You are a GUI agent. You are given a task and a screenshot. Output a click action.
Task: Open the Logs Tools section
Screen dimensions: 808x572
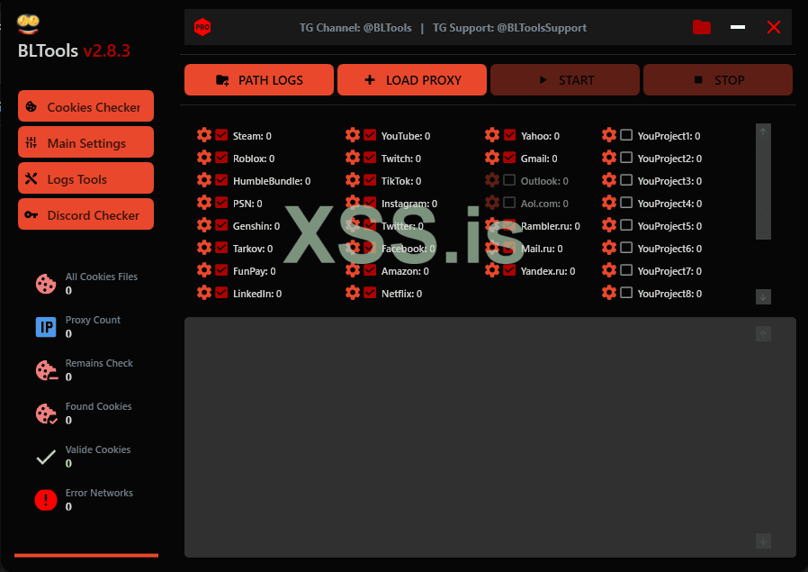coord(85,178)
